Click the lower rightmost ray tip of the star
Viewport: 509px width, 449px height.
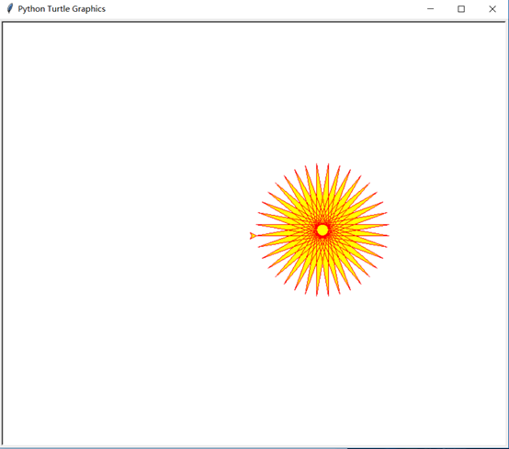click(389, 236)
